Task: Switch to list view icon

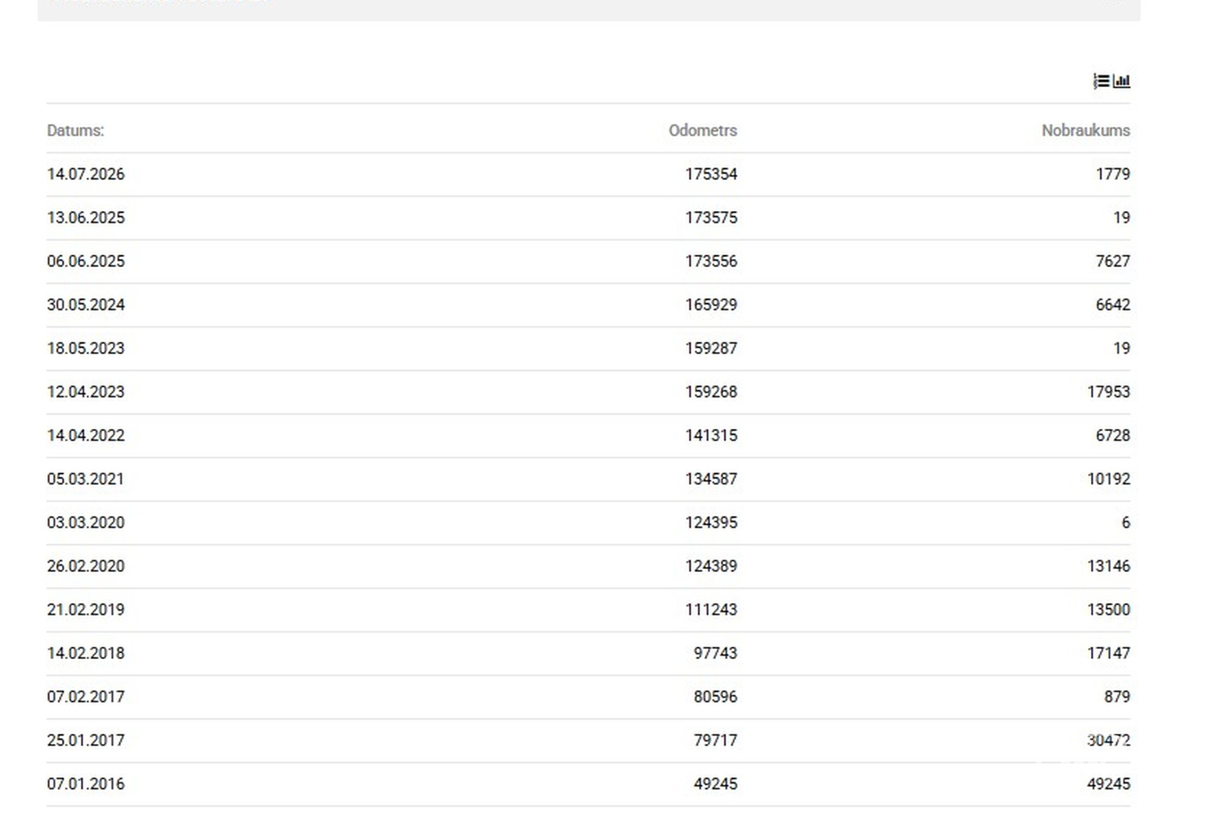Action: point(1102,82)
